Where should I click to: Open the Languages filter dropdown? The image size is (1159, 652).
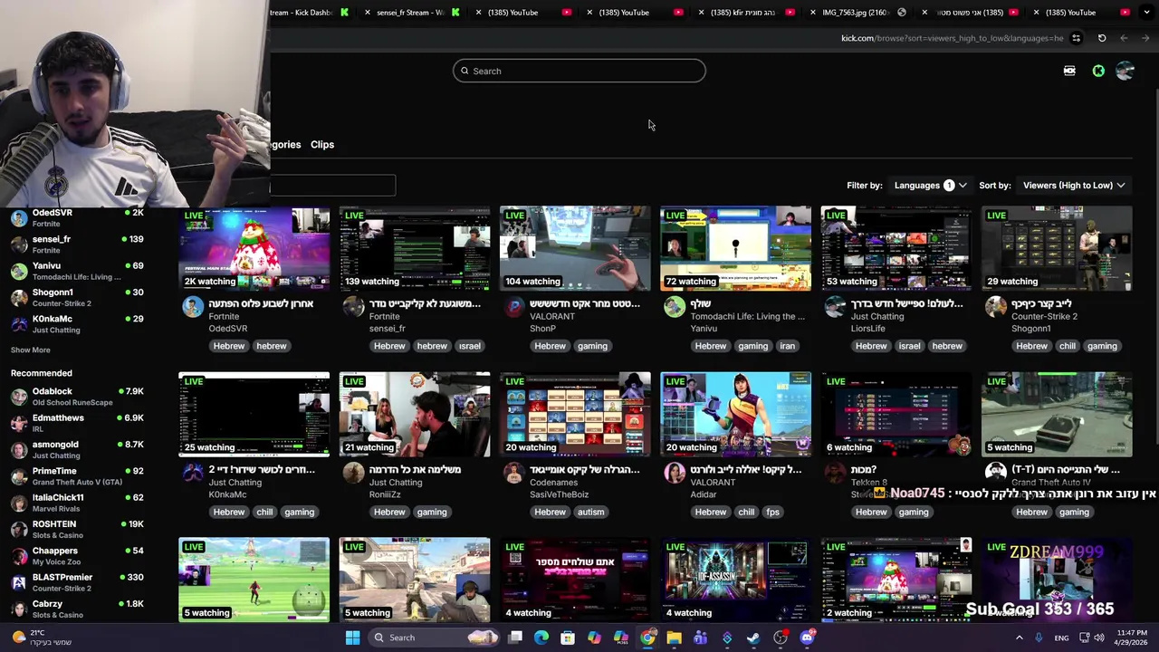click(x=930, y=186)
